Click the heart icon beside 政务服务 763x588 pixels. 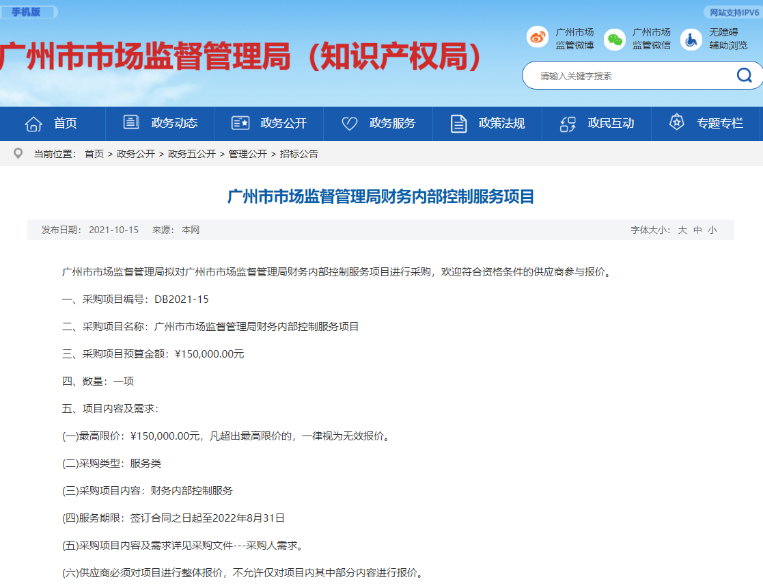pyautogui.click(x=349, y=124)
